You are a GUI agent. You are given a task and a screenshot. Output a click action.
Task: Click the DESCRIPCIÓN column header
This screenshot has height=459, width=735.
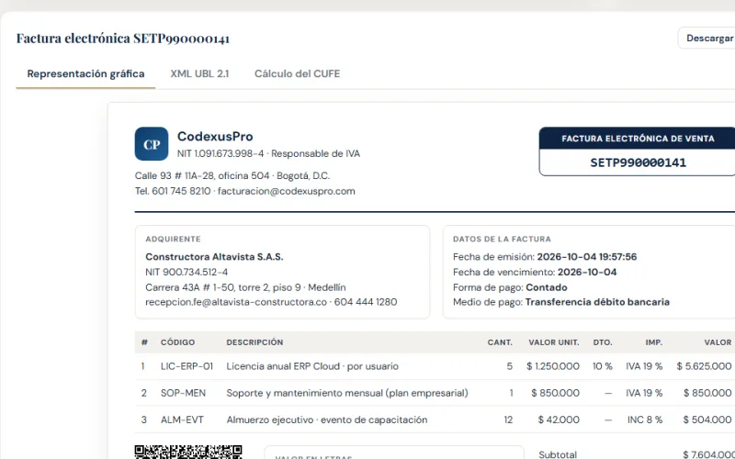click(x=254, y=342)
